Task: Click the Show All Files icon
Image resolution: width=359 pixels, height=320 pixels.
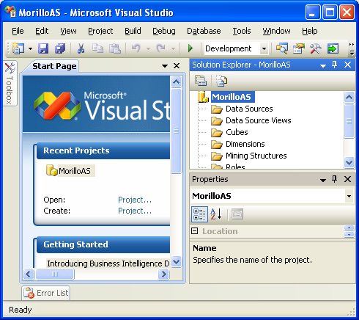Action: (x=221, y=81)
